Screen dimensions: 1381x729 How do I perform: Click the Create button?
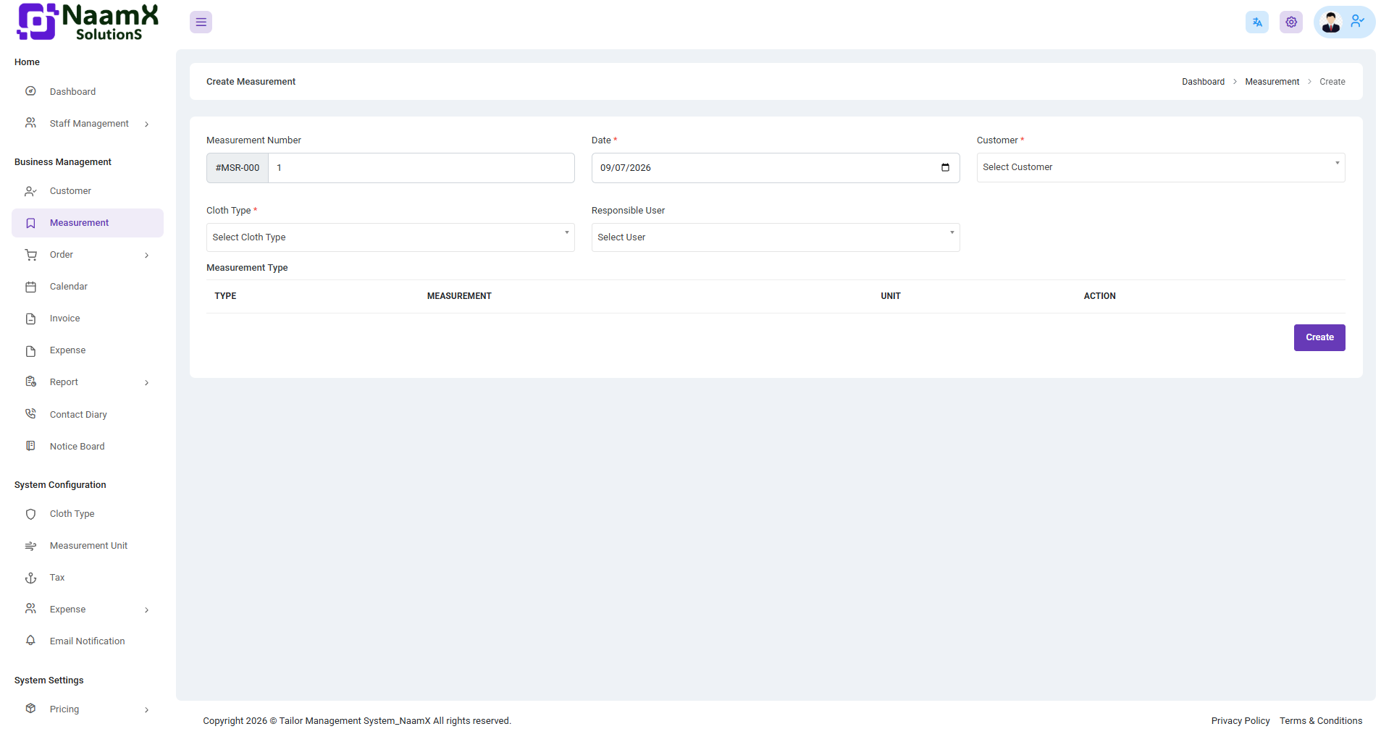pos(1319,337)
